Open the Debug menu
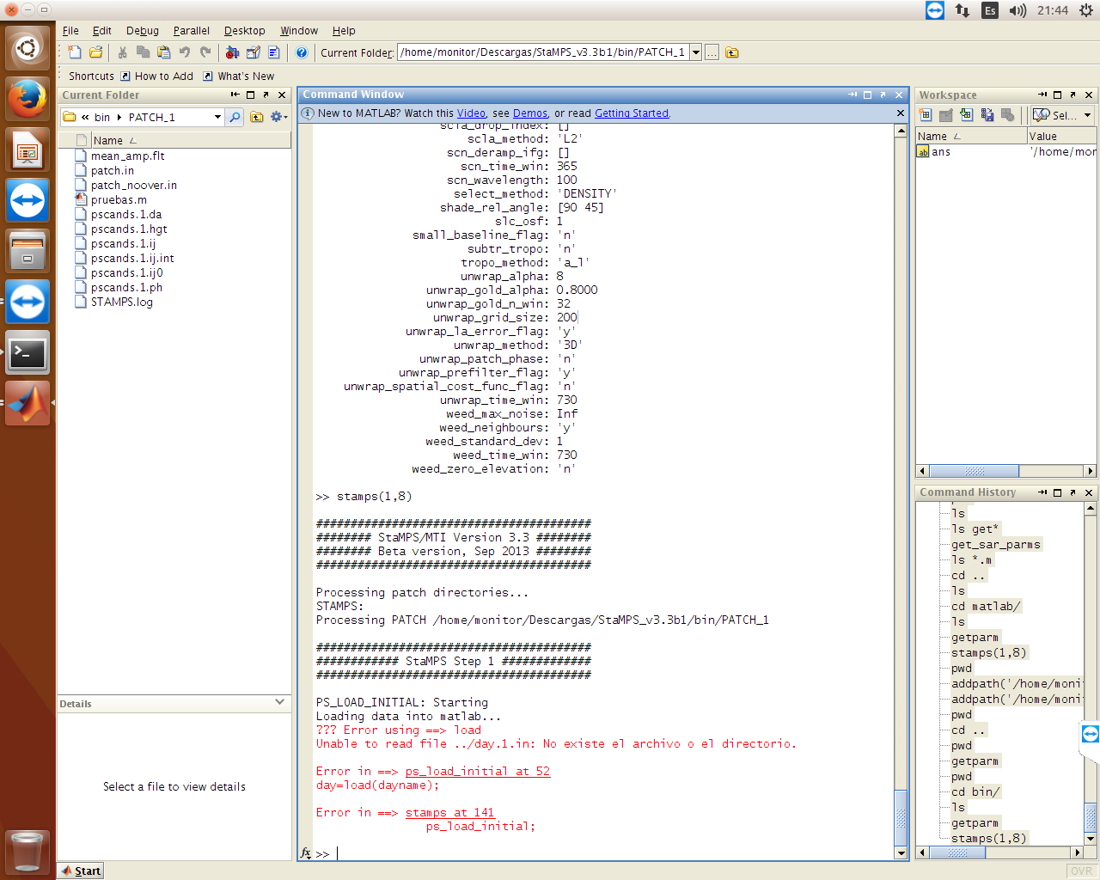This screenshot has height=880, width=1100. (143, 30)
